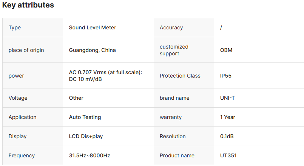This screenshot has height=166, width=304.
Task: Select the Auto Testing application value
Action: pyautogui.click(x=85, y=117)
